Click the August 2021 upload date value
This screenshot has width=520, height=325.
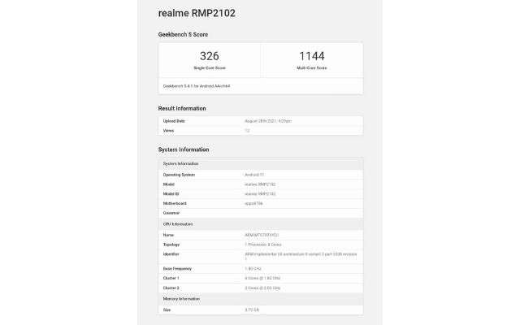click(268, 121)
